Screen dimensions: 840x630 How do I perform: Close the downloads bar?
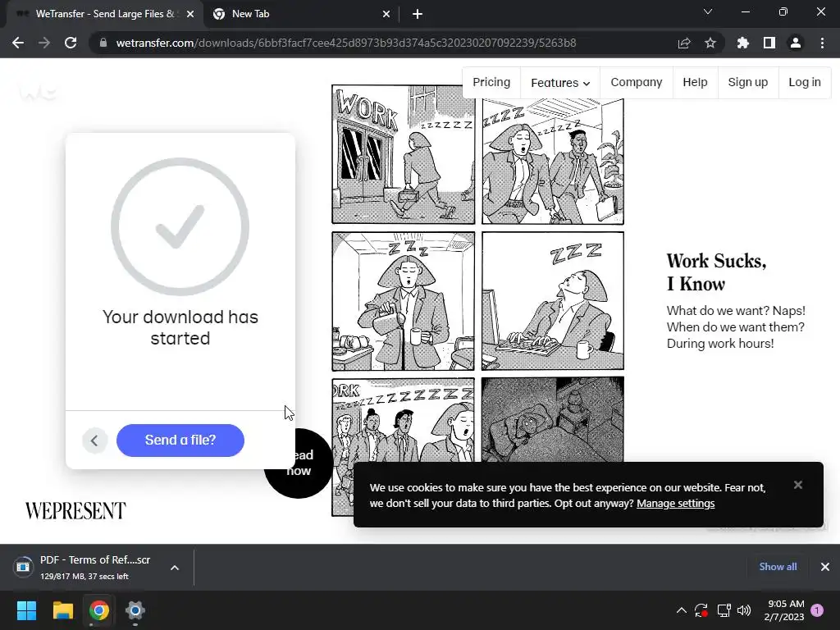(x=825, y=567)
